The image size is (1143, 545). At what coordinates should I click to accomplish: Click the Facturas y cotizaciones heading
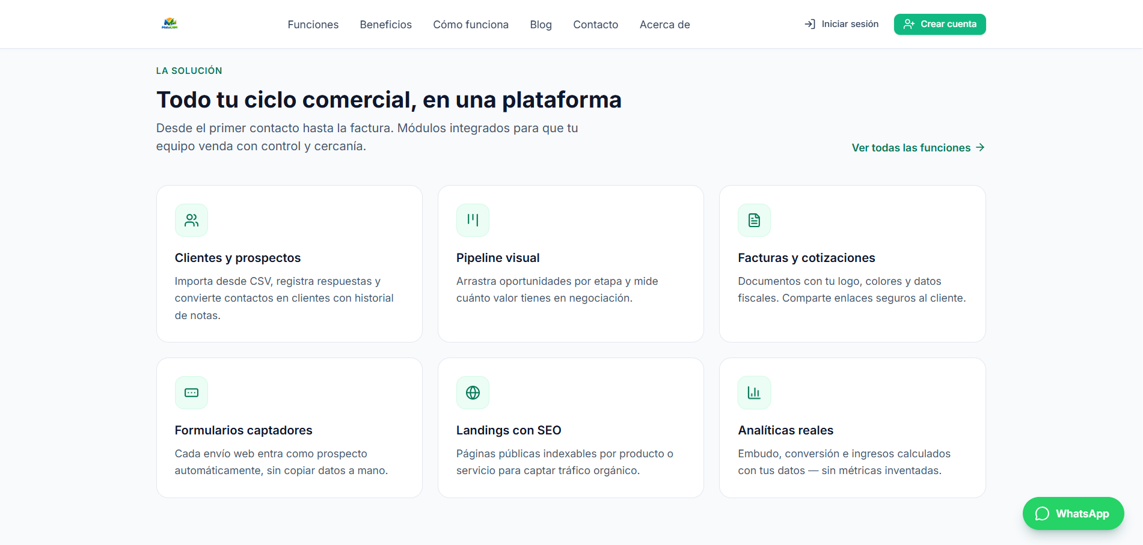(x=806, y=258)
